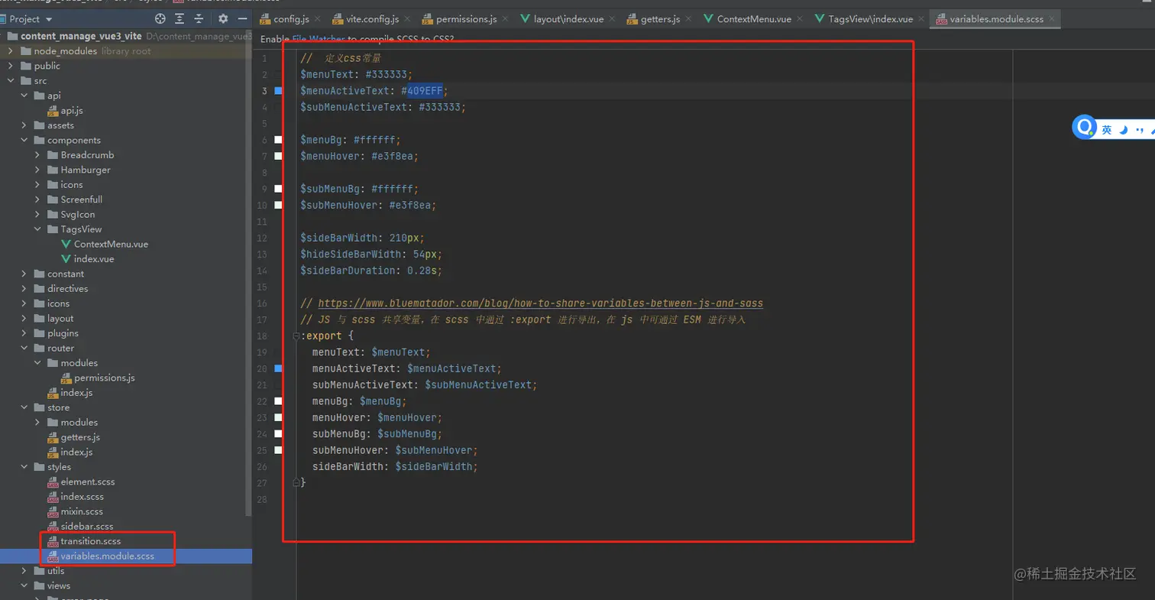
Task: Collapse the styles folder
Action: [24, 467]
